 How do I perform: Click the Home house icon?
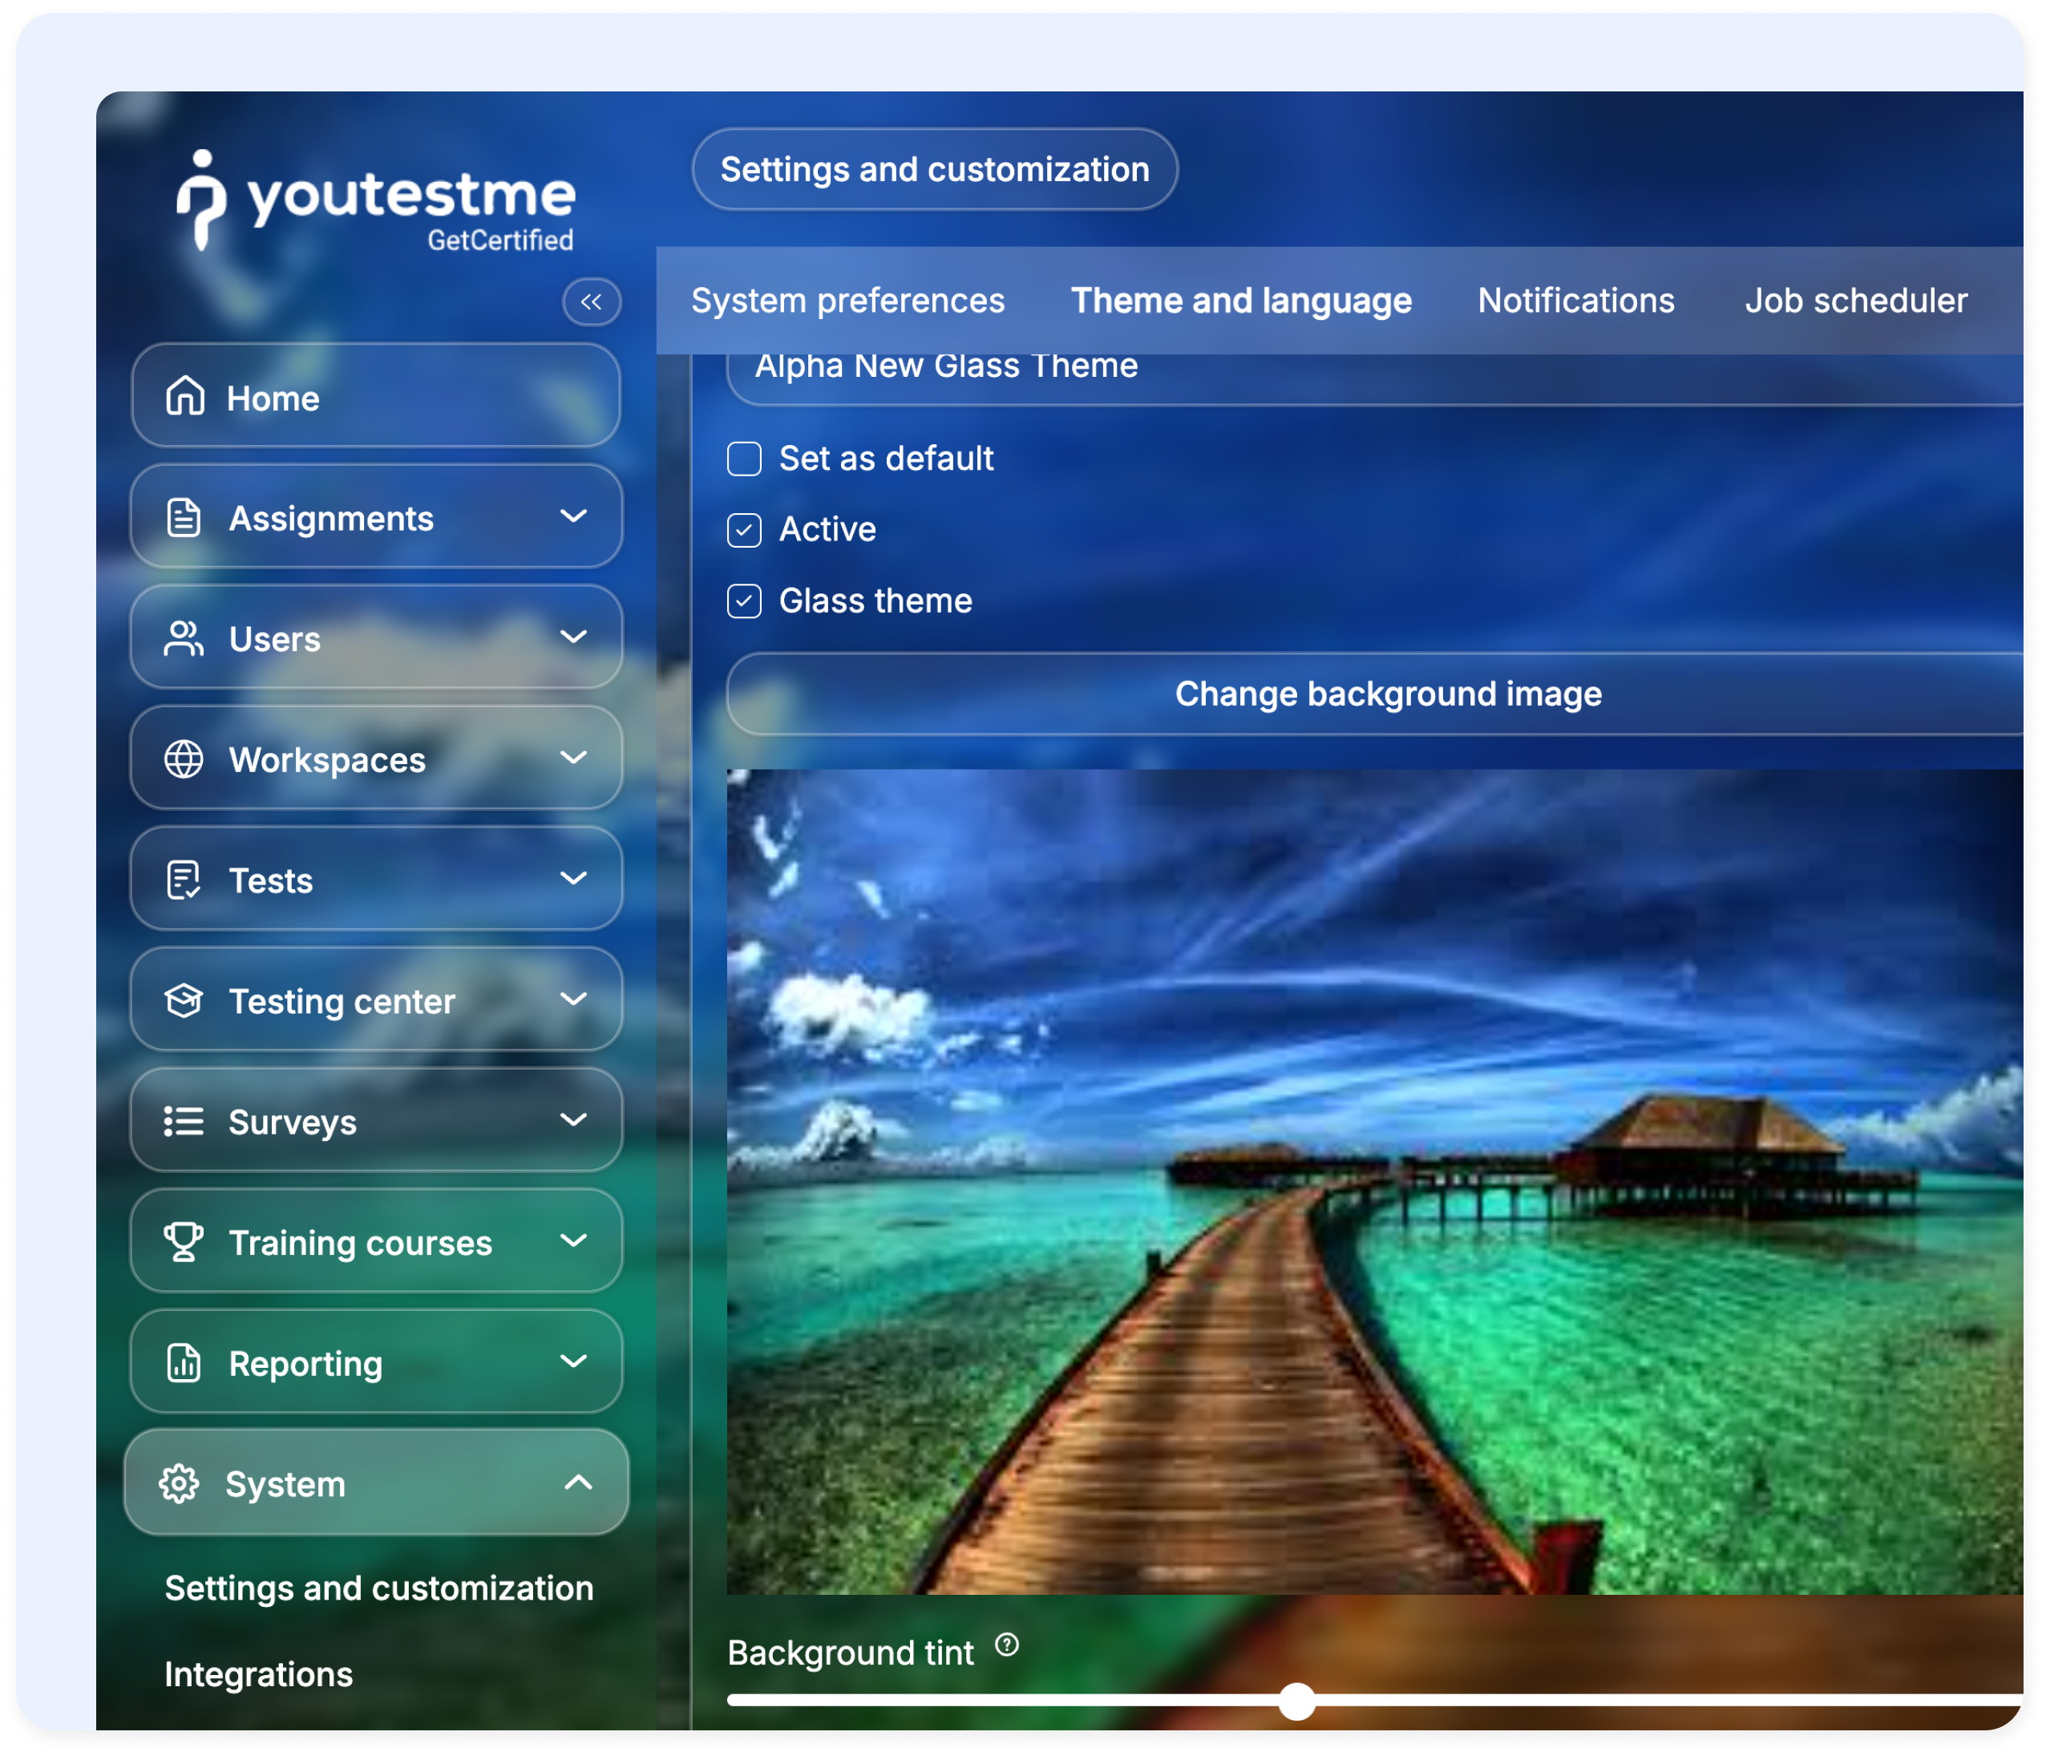click(184, 397)
